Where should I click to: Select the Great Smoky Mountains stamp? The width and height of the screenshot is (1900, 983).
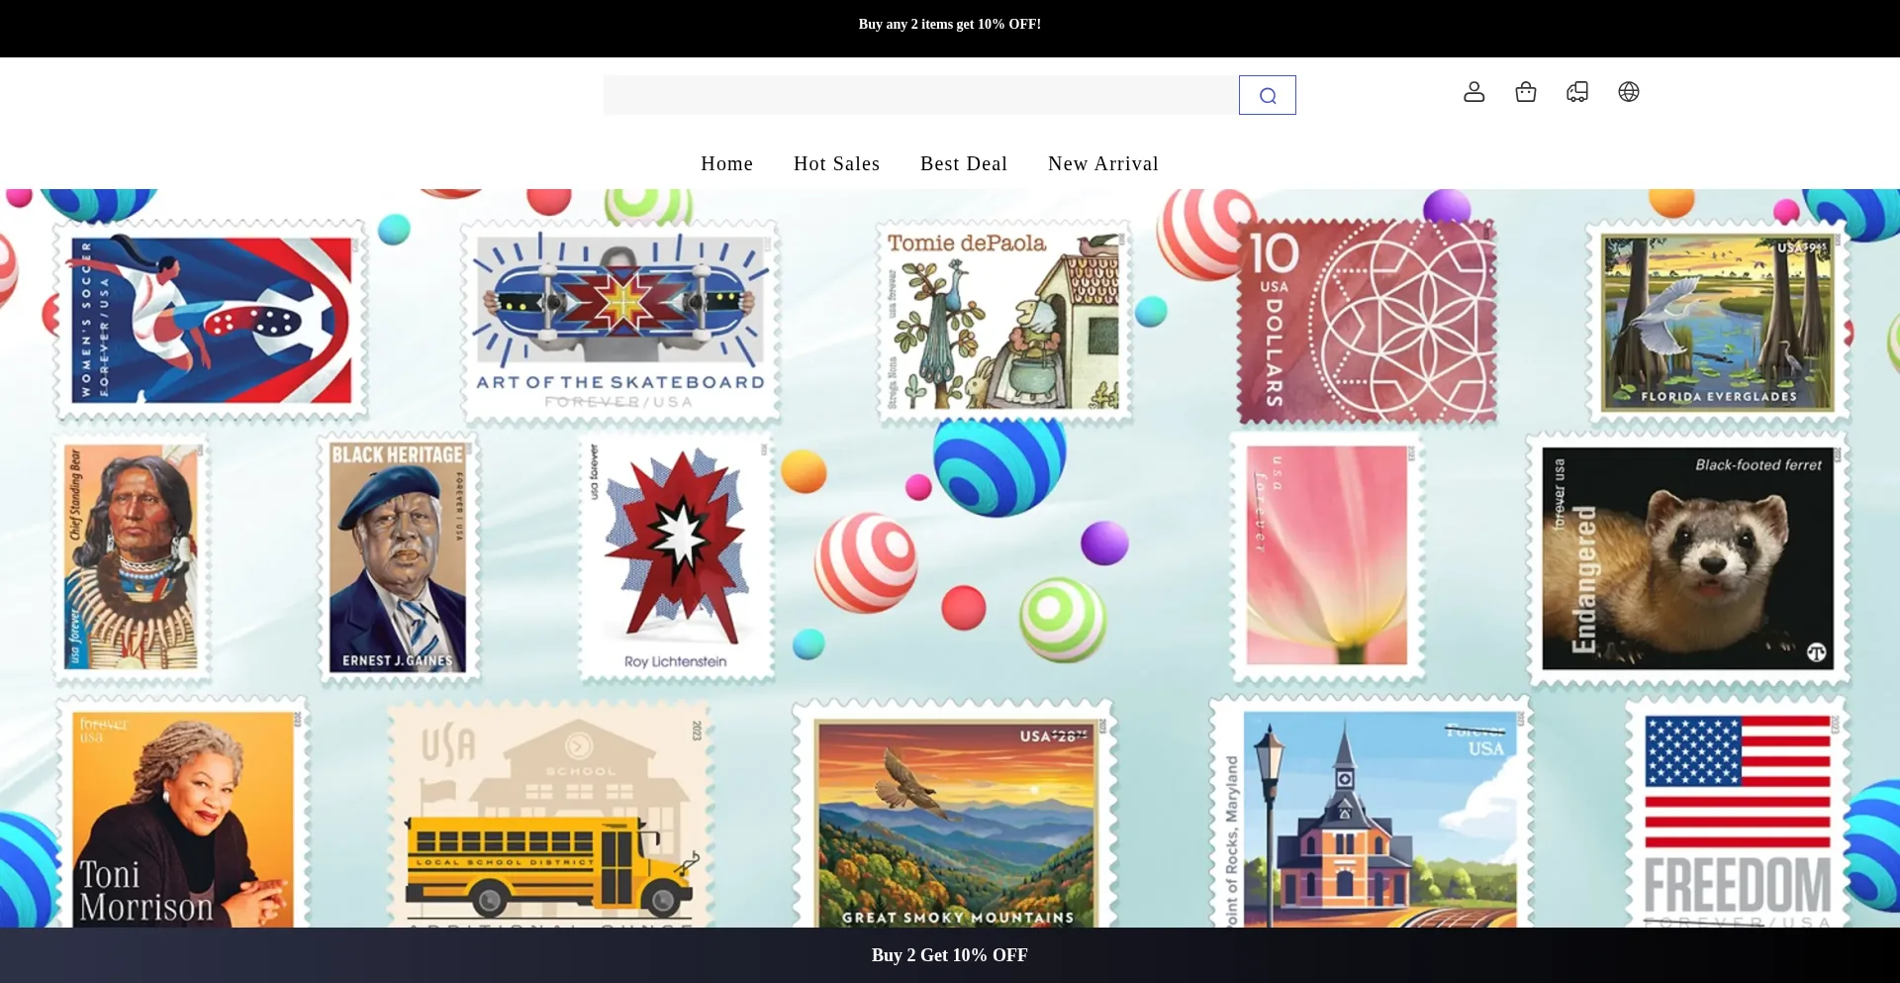click(x=955, y=814)
